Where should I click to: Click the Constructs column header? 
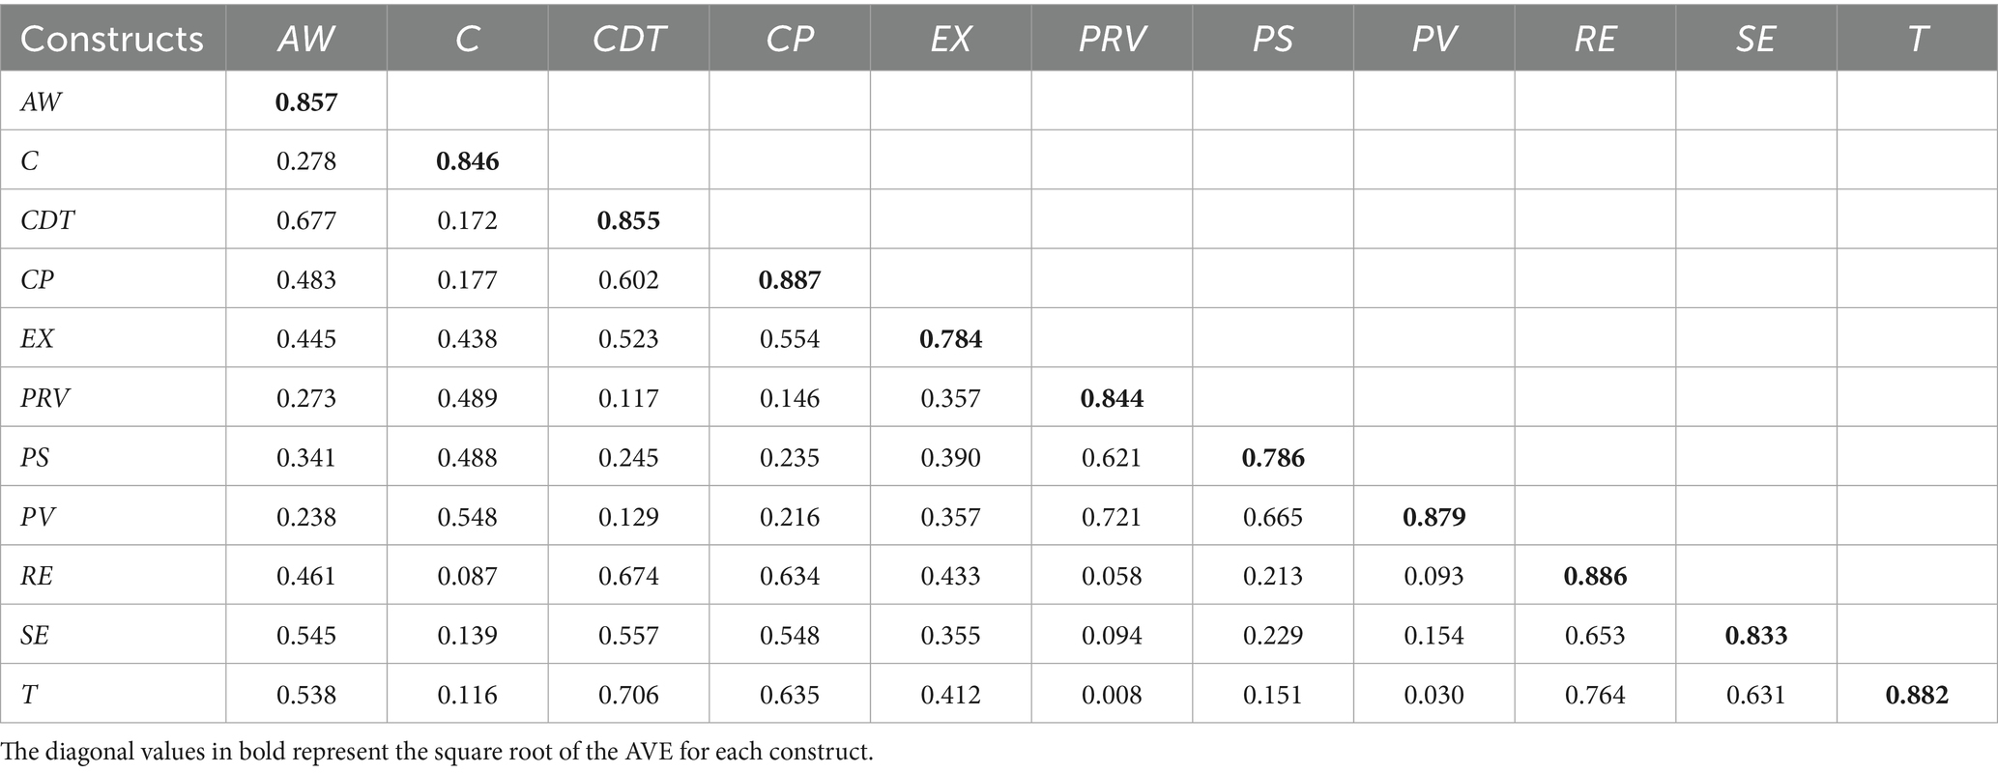tap(112, 39)
